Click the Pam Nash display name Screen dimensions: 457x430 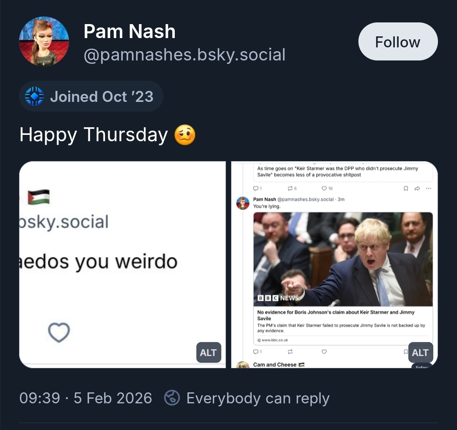[129, 32]
